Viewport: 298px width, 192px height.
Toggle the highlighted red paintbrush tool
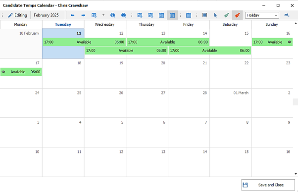pyautogui.click(x=237, y=15)
